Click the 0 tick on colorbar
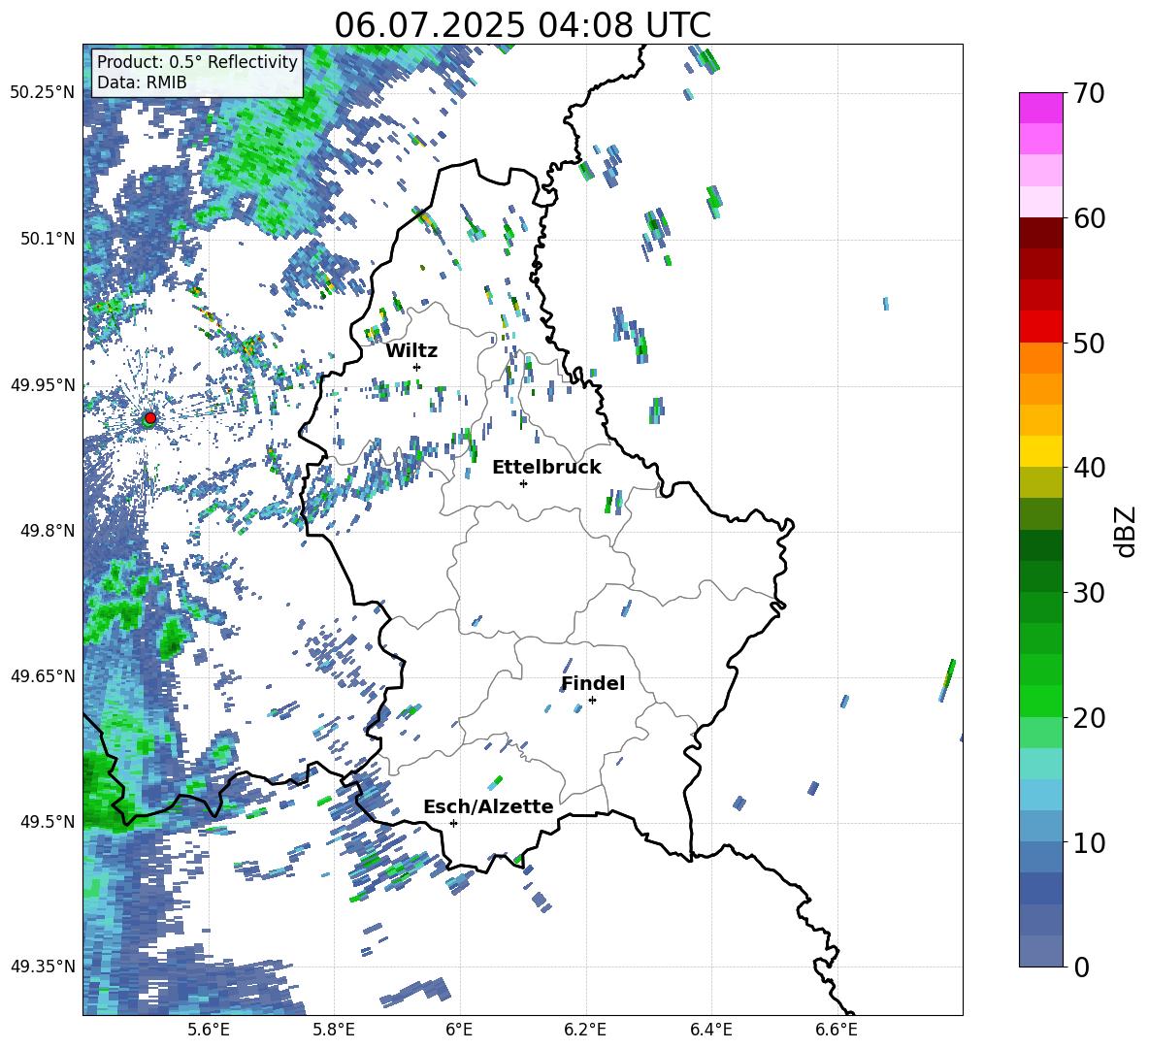The height and width of the screenshot is (1049, 1149). tap(1082, 967)
